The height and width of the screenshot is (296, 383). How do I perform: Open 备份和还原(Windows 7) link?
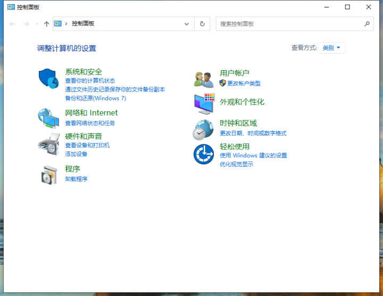95,98
